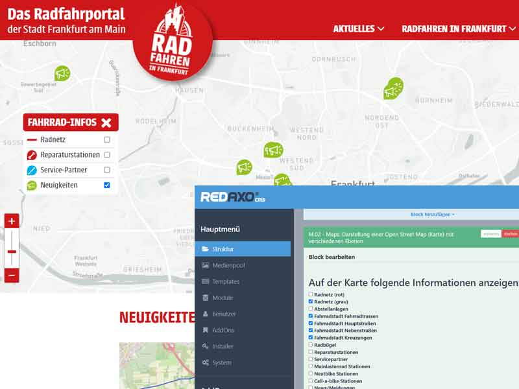Click the blue Service-Partner icon
Viewport: 519px width, 389px height.
click(32, 170)
